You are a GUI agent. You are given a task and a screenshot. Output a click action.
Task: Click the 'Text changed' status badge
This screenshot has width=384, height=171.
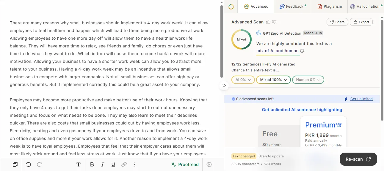[244, 156]
